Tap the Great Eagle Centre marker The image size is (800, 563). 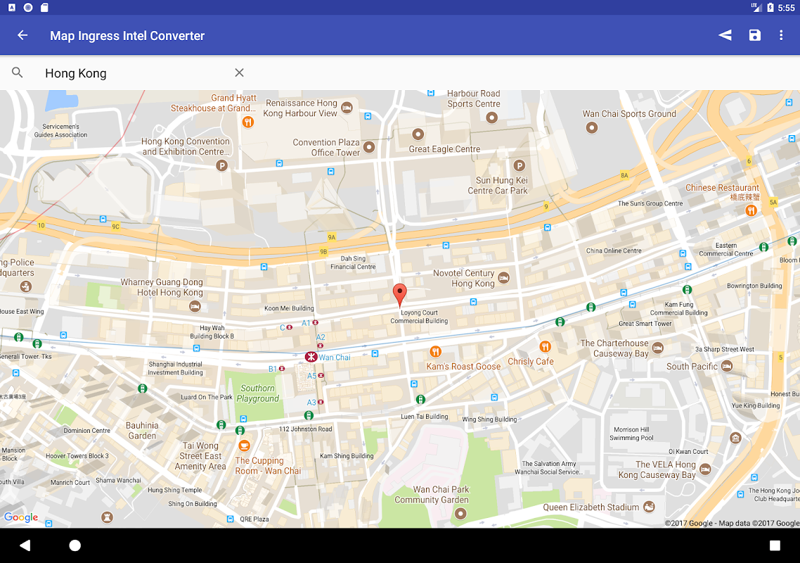(x=418, y=134)
